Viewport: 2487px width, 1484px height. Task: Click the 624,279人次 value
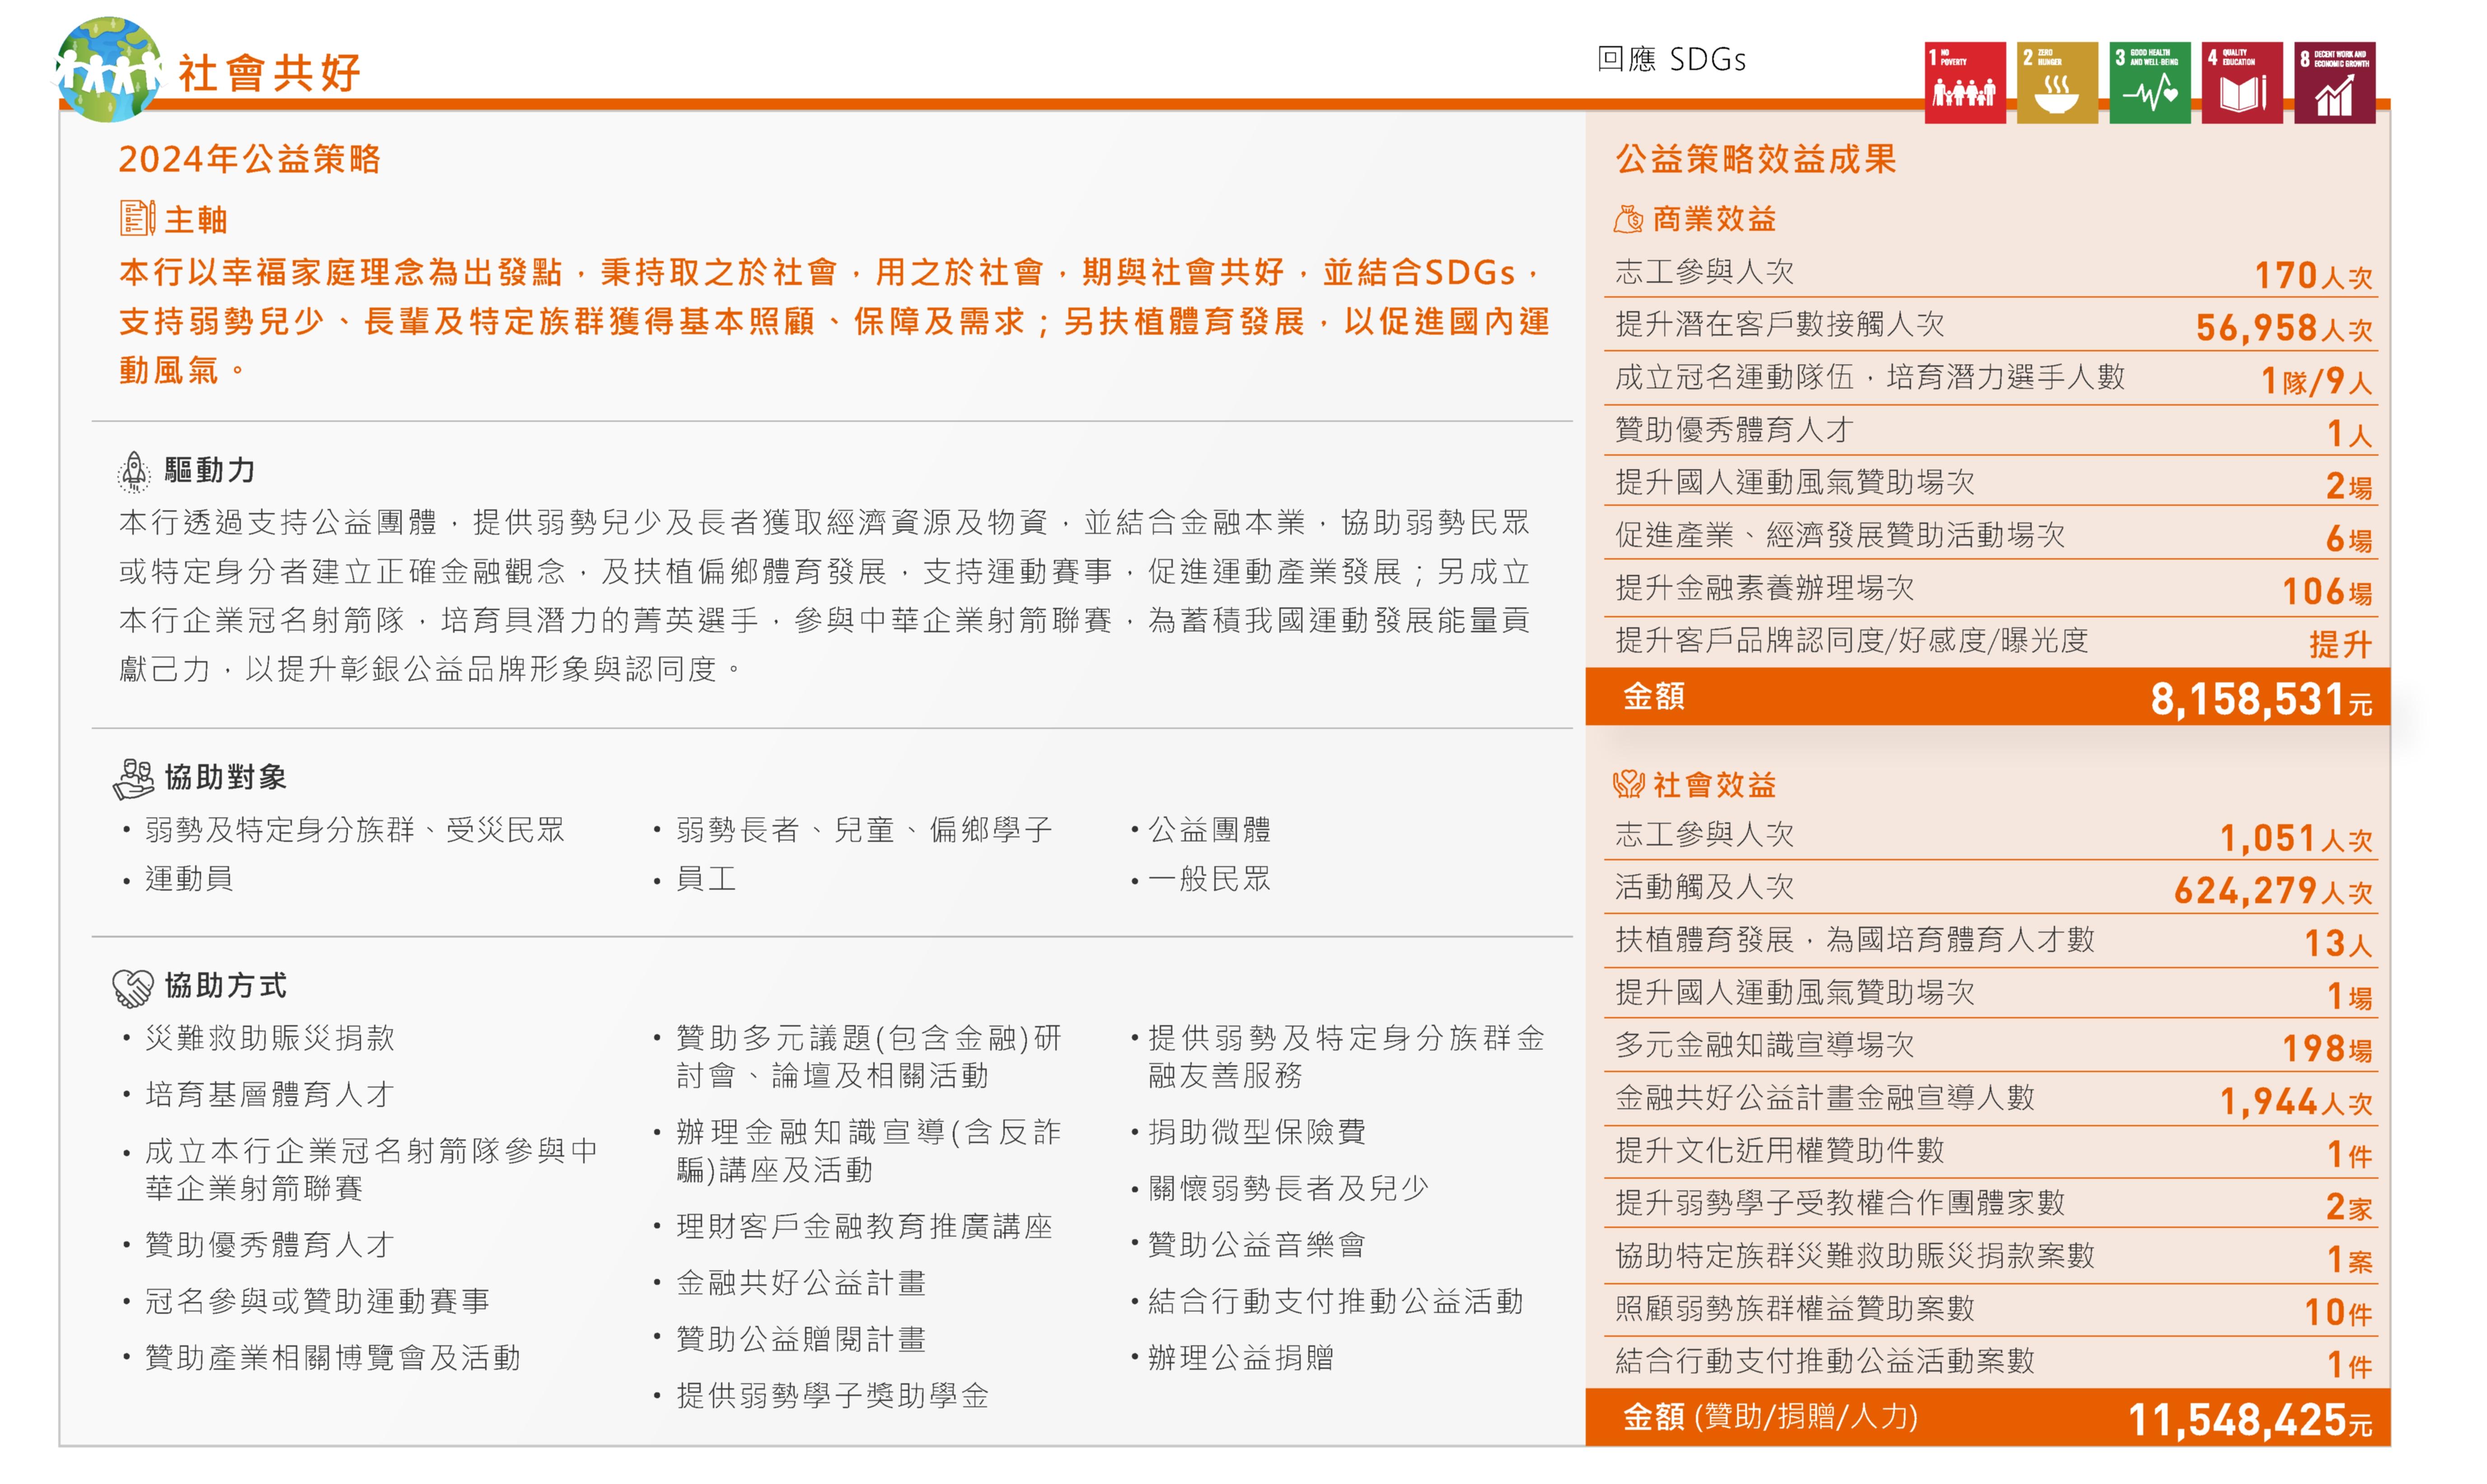2273,890
